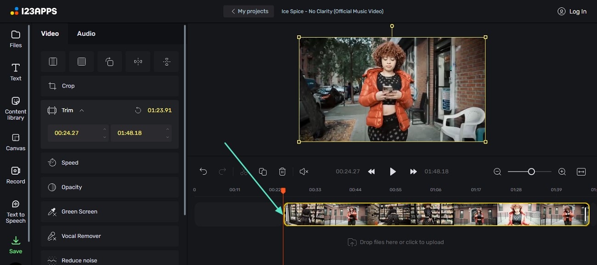Click the bottom-right resize handle of preview

(x=485, y=142)
